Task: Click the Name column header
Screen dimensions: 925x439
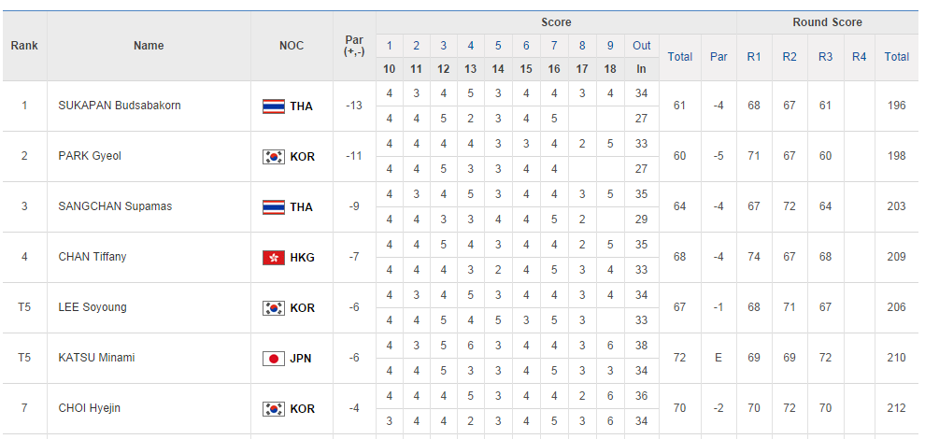Action: (x=149, y=46)
